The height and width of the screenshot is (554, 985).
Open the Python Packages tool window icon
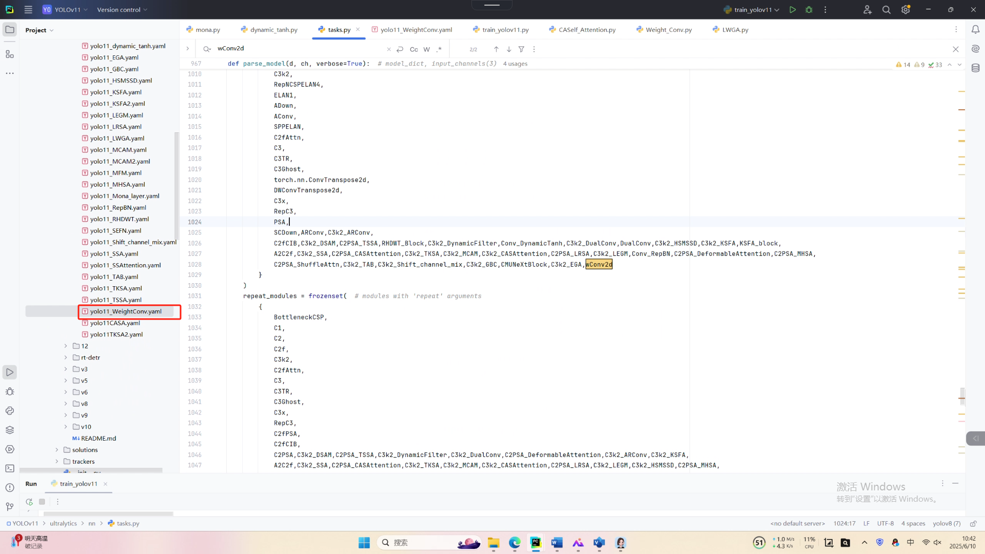pos(10,430)
